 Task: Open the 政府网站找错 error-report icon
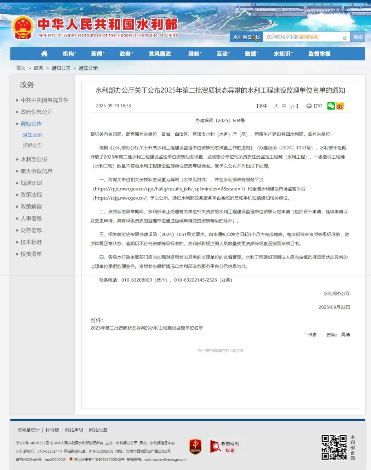click(225, 447)
